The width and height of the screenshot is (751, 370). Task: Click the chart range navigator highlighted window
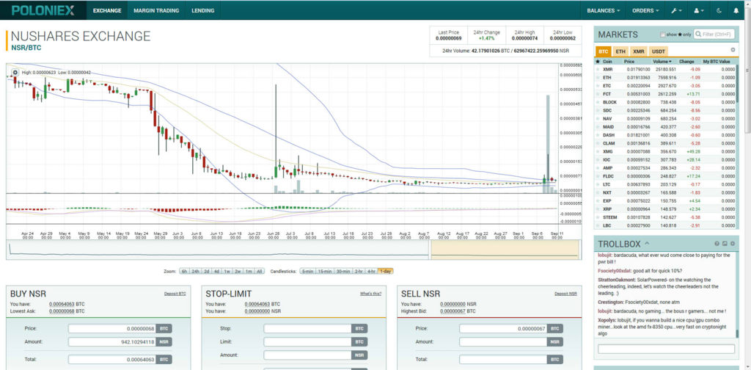[506, 250]
